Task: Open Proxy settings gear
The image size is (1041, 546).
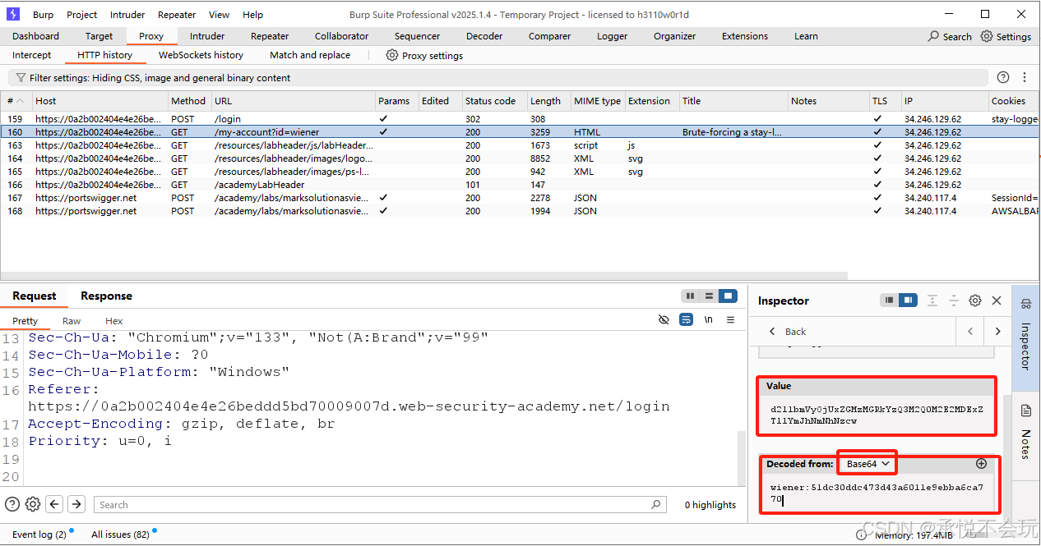Action: click(x=392, y=55)
